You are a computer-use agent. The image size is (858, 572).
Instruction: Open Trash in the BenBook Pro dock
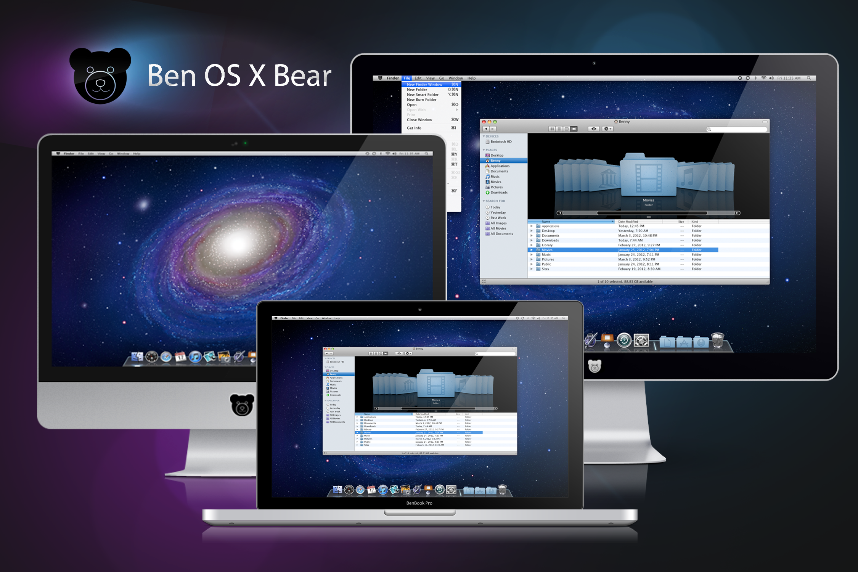(502, 490)
